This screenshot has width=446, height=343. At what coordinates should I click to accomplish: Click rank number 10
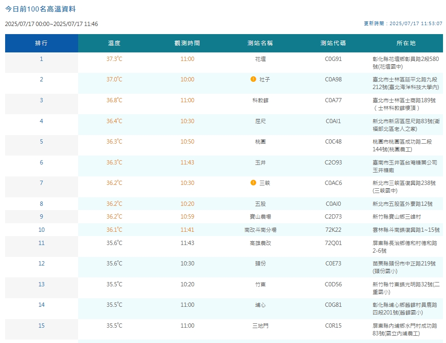pyautogui.click(x=41, y=230)
